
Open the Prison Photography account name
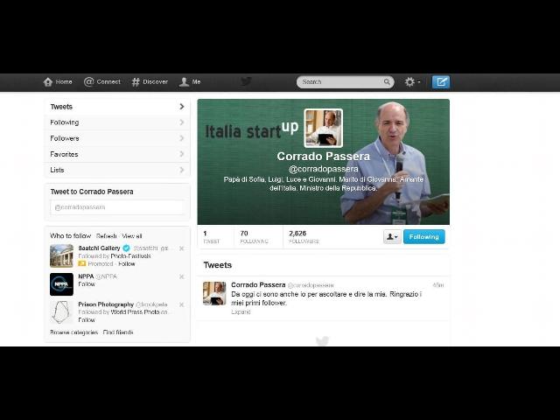pos(106,304)
